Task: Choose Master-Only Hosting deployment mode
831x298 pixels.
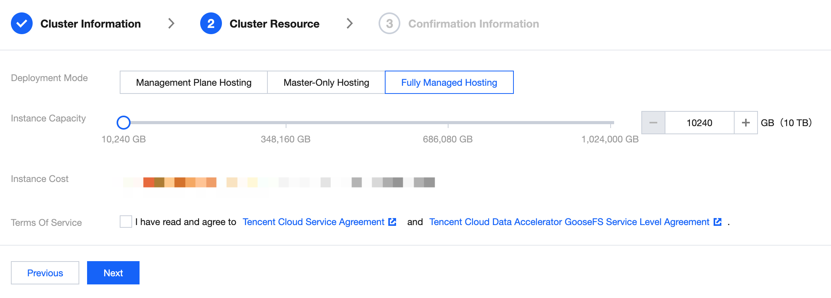Action: (x=326, y=82)
